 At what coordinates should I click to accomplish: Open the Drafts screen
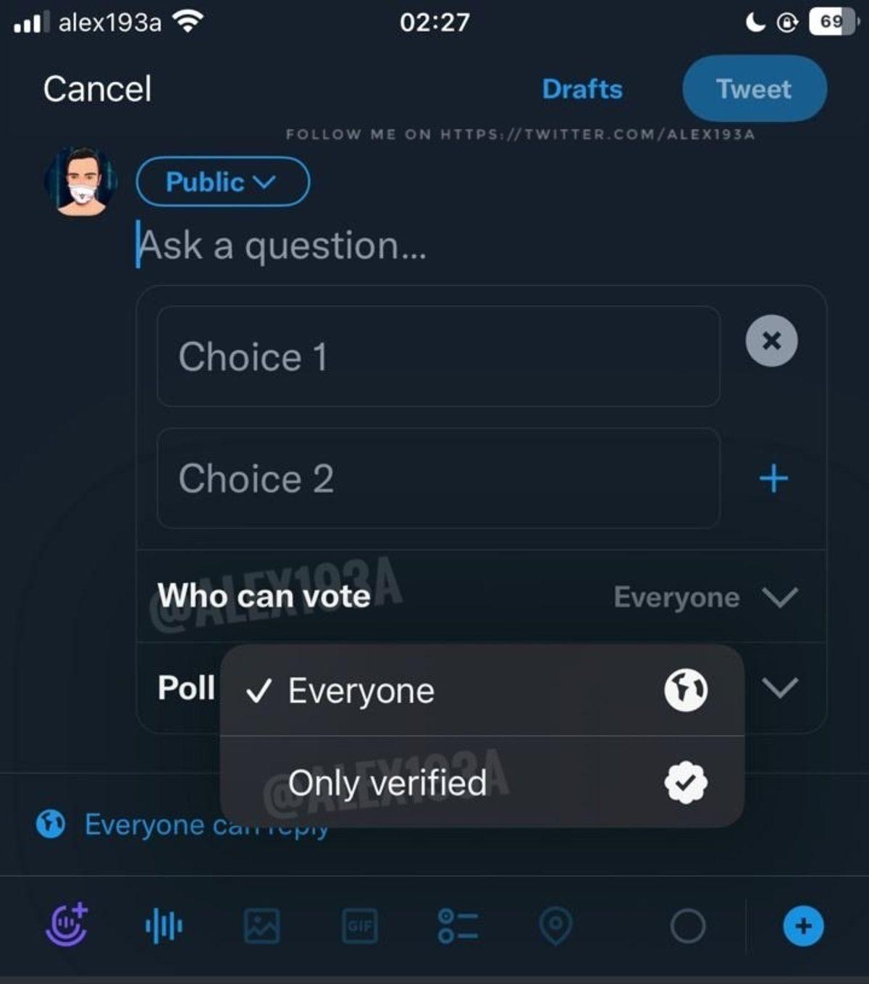point(582,89)
